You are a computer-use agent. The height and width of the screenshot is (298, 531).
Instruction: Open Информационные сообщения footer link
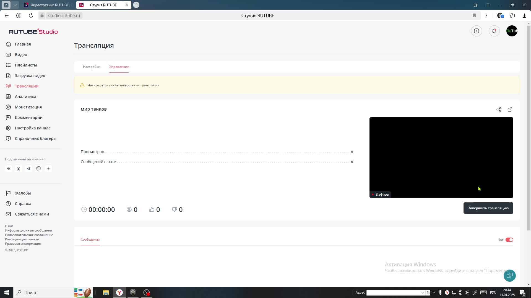click(28, 230)
